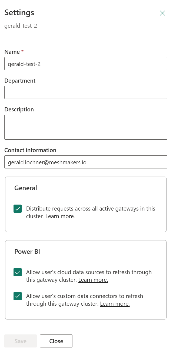The width and height of the screenshot is (176, 354).
Task: Close the Settings panel with the X icon
Action: pyautogui.click(x=162, y=13)
